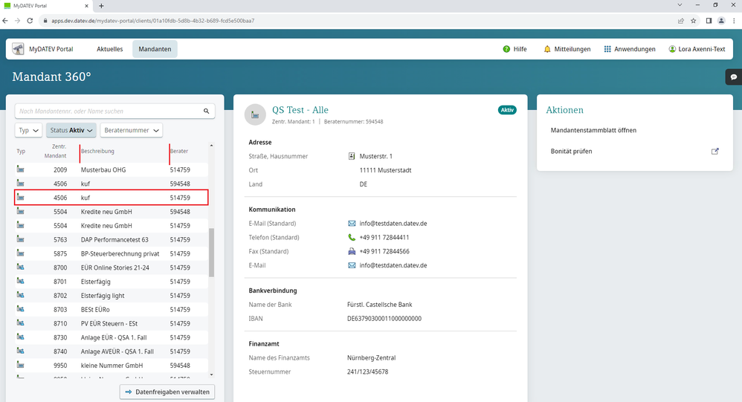Click the list scroll-up arrow
742x402 pixels.
[x=212, y=146]
